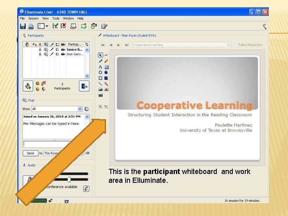Click the step away door button
This screenshot has height=216, width=288.
84,86
